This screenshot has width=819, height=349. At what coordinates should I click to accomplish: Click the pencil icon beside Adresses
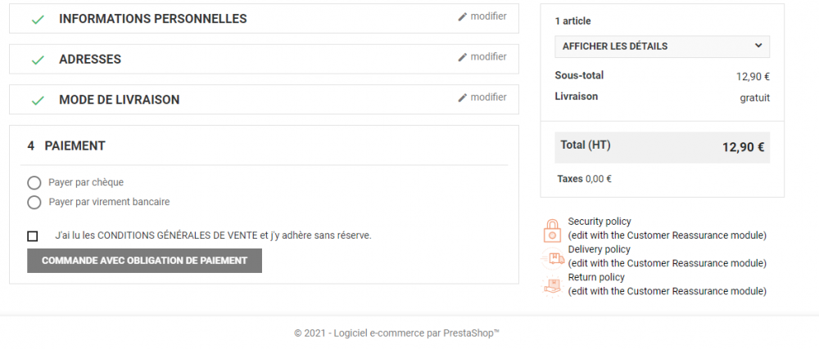462,57
